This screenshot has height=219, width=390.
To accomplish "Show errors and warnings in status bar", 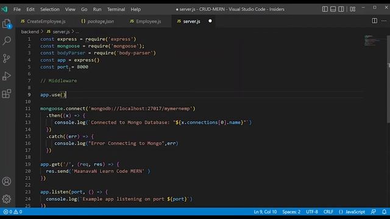I will click(x=13, y=212).
